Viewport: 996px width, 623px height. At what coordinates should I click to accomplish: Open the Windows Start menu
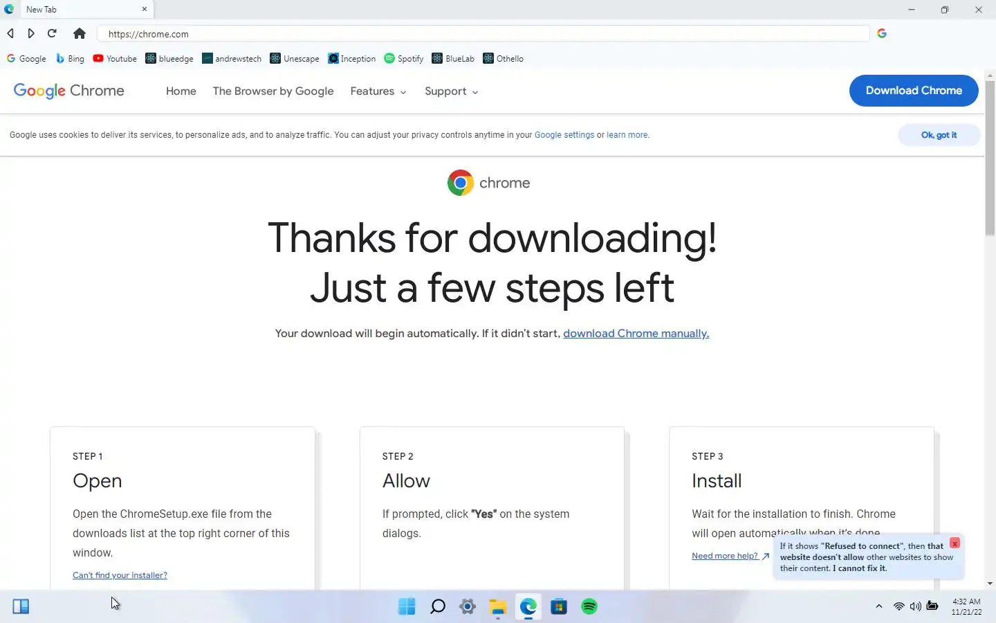[x=407, y=607]
